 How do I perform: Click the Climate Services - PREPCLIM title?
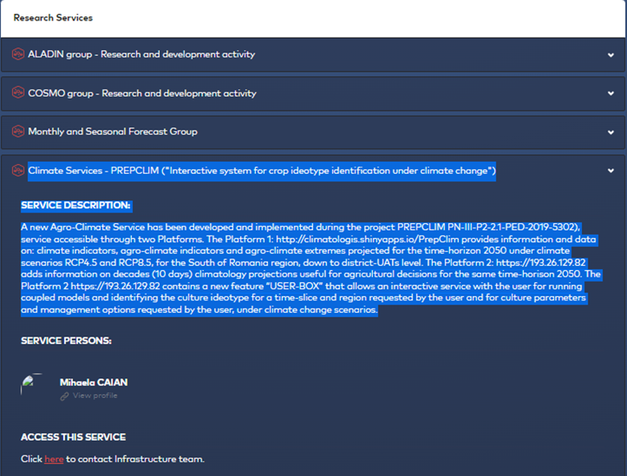coord(262,171)
